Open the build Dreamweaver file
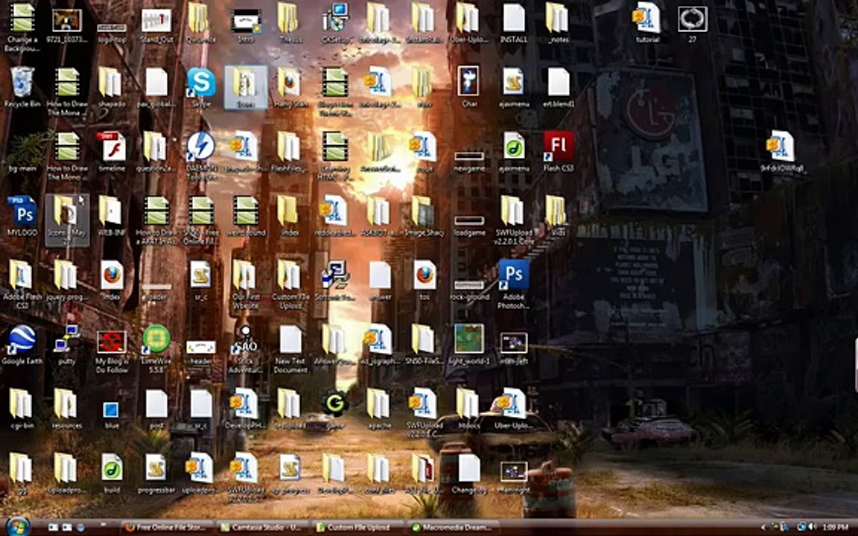The height and width of the screenshot is (536, 858). [112, 473]
